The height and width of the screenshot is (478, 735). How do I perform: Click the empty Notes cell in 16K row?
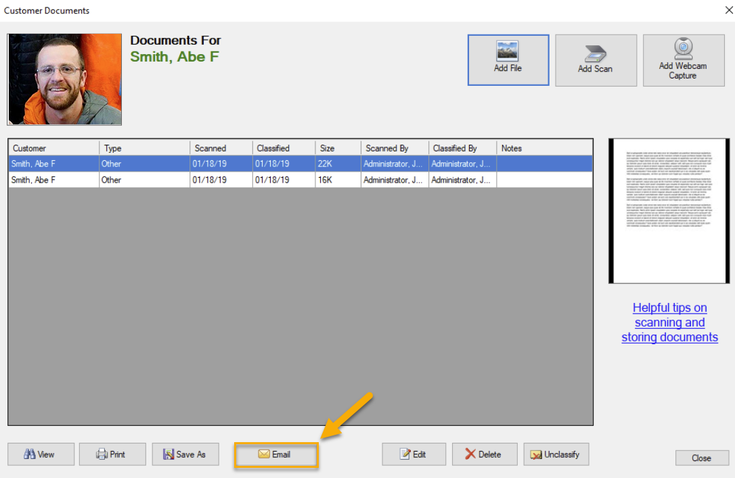(x=544, y=180)
